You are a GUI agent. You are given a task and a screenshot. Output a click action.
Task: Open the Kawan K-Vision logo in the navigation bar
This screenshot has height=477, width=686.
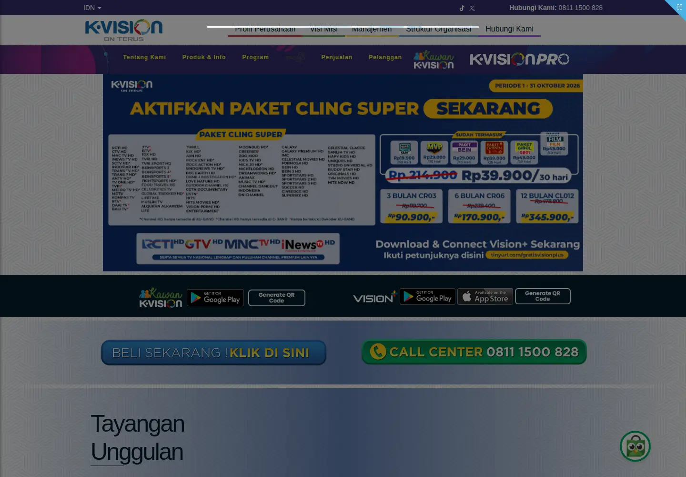point(434,60)
